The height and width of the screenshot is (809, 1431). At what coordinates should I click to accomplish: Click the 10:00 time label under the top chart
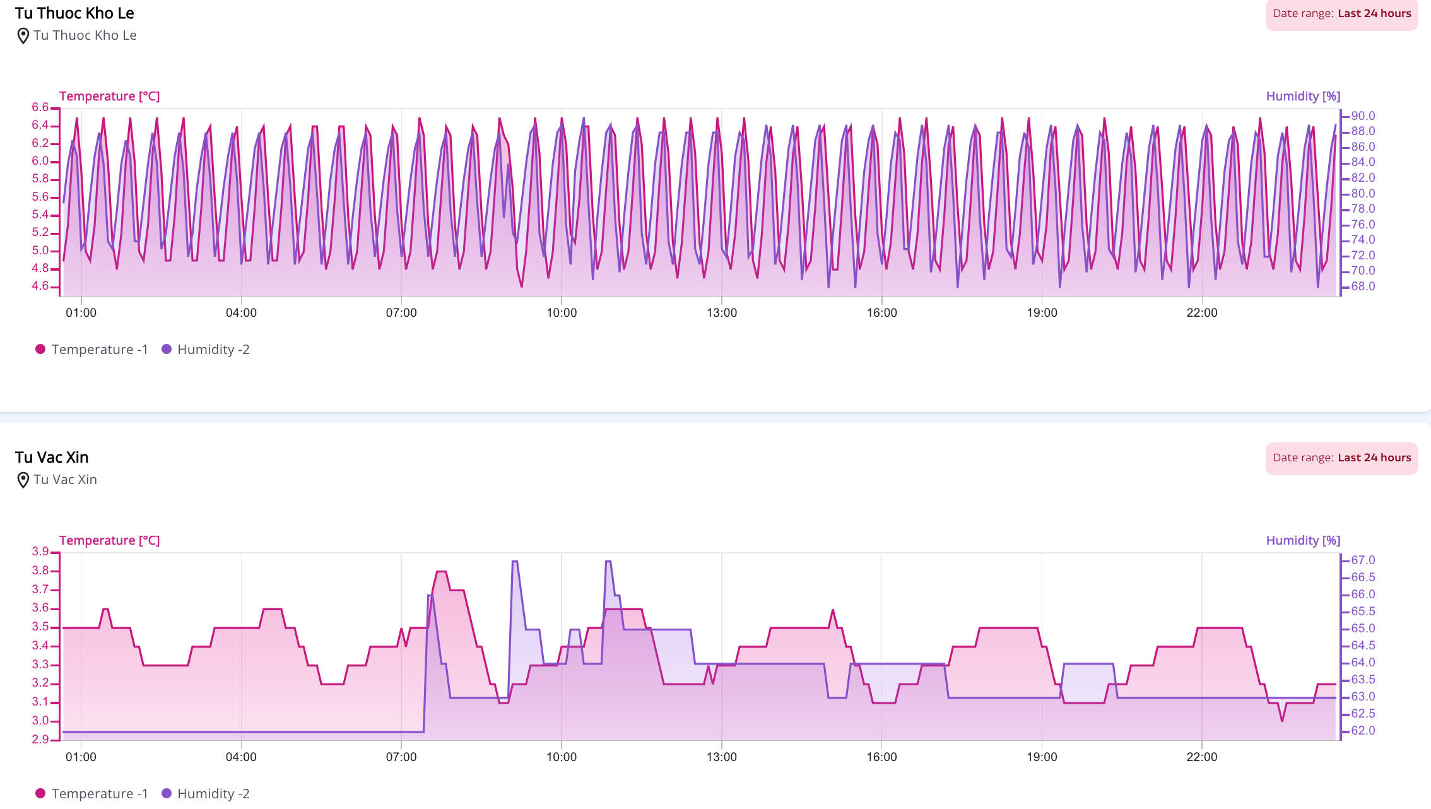(562, 313)
